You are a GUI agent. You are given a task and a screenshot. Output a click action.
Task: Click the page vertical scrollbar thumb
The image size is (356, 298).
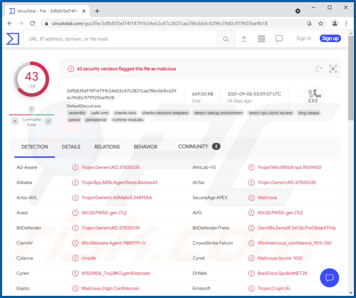pos(351,77)
